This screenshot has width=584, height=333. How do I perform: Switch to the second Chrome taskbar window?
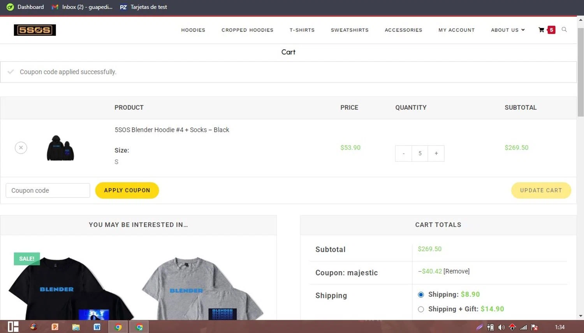[139, 327]
